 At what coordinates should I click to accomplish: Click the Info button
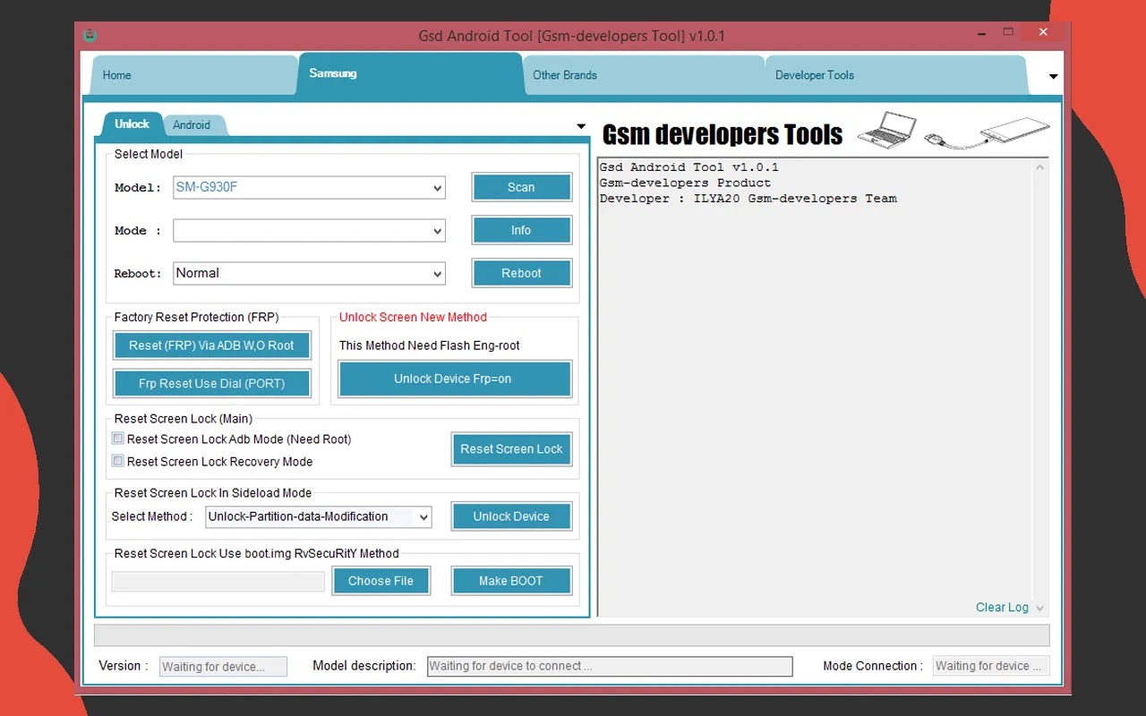[x=521, y=230]
